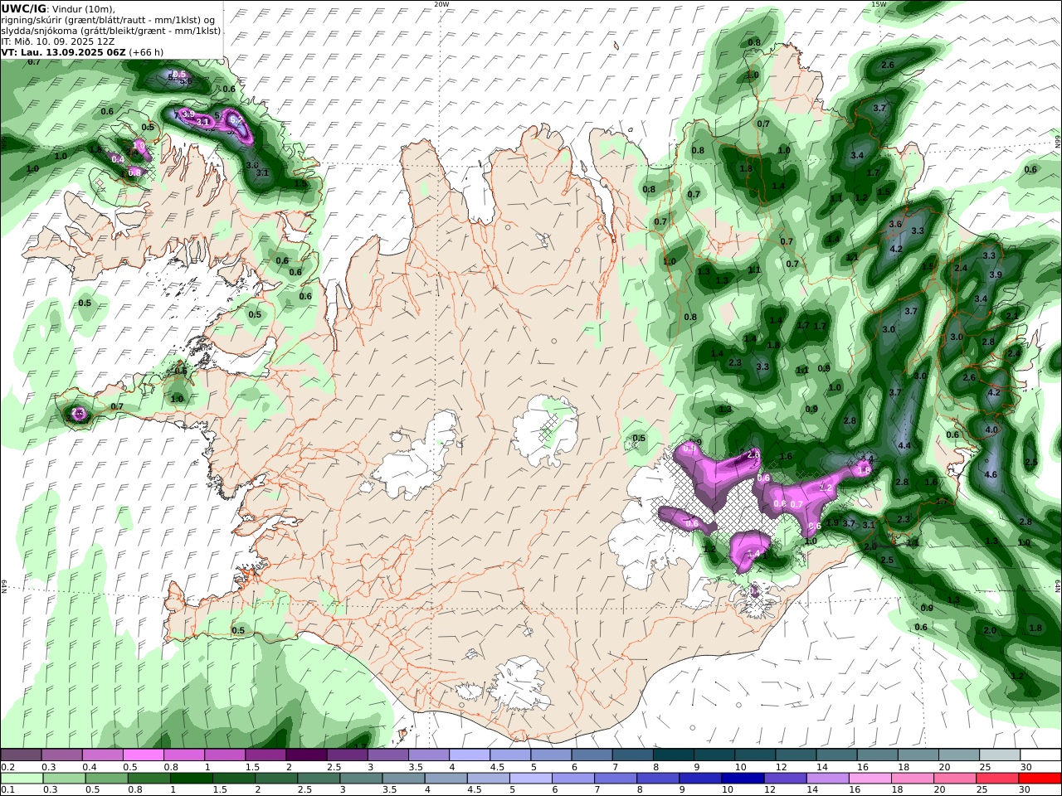Screen dimensions: 1062x796
Task: Select the rain scale swatch for 0.8–1
Action: 149,779
